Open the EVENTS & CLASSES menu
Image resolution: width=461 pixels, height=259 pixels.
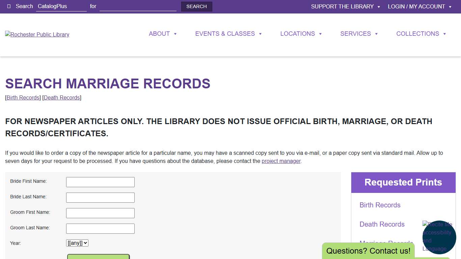(225, 34)
